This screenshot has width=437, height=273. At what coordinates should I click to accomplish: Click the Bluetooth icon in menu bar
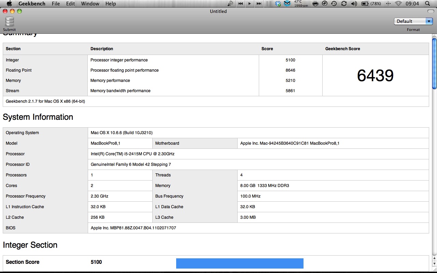[388, 3]
